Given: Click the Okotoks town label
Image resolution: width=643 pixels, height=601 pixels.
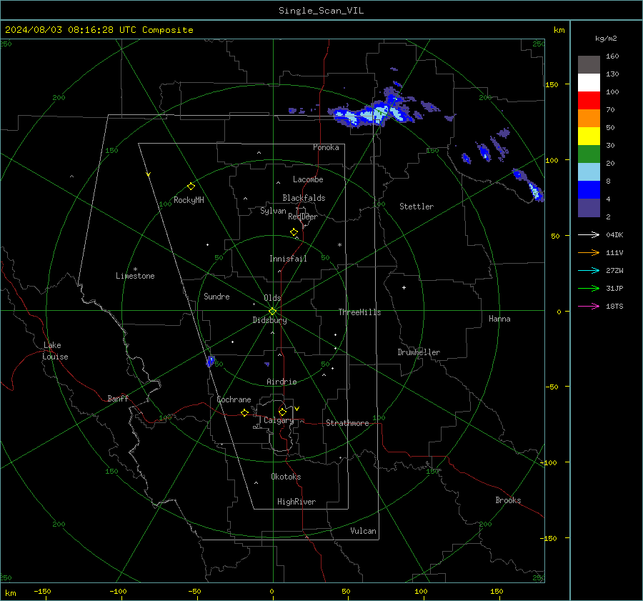Looking at the screenshot, I should click(x=286, y=477).
